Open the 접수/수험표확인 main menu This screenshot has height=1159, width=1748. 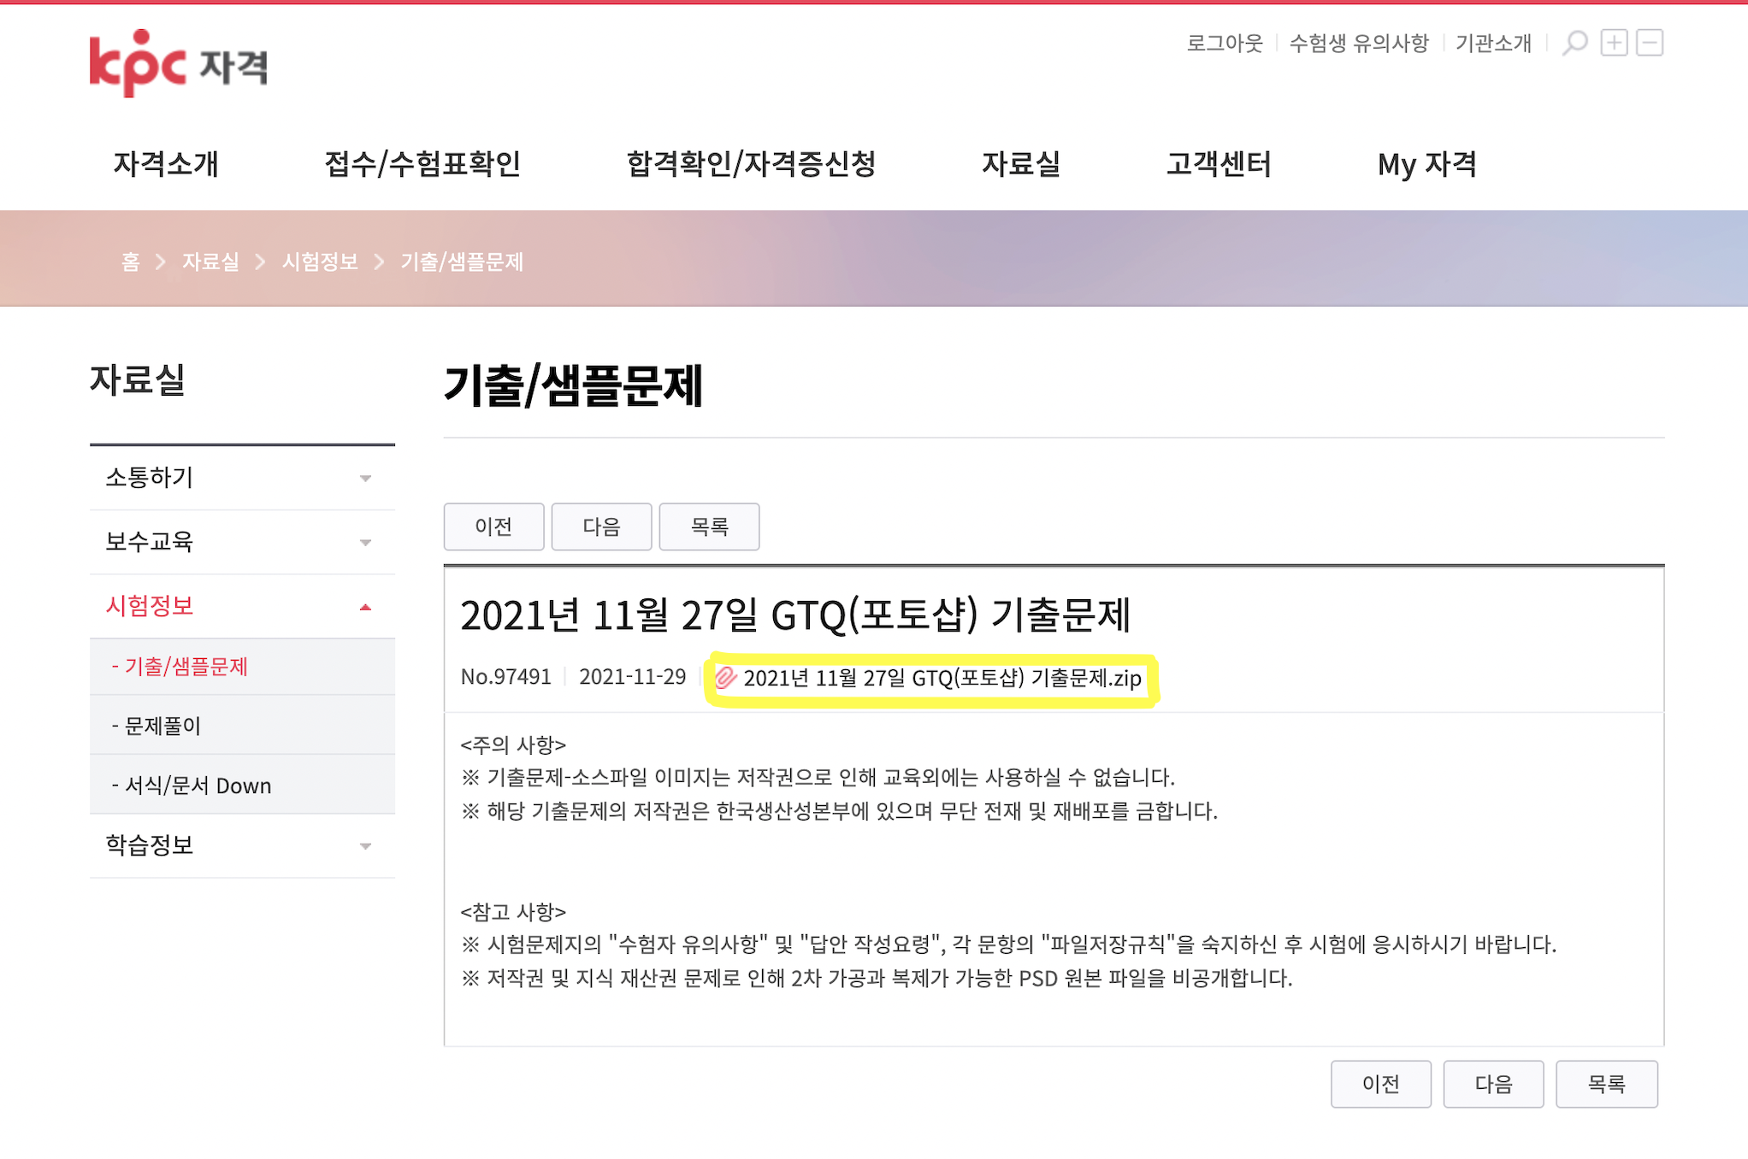[422, 164]
